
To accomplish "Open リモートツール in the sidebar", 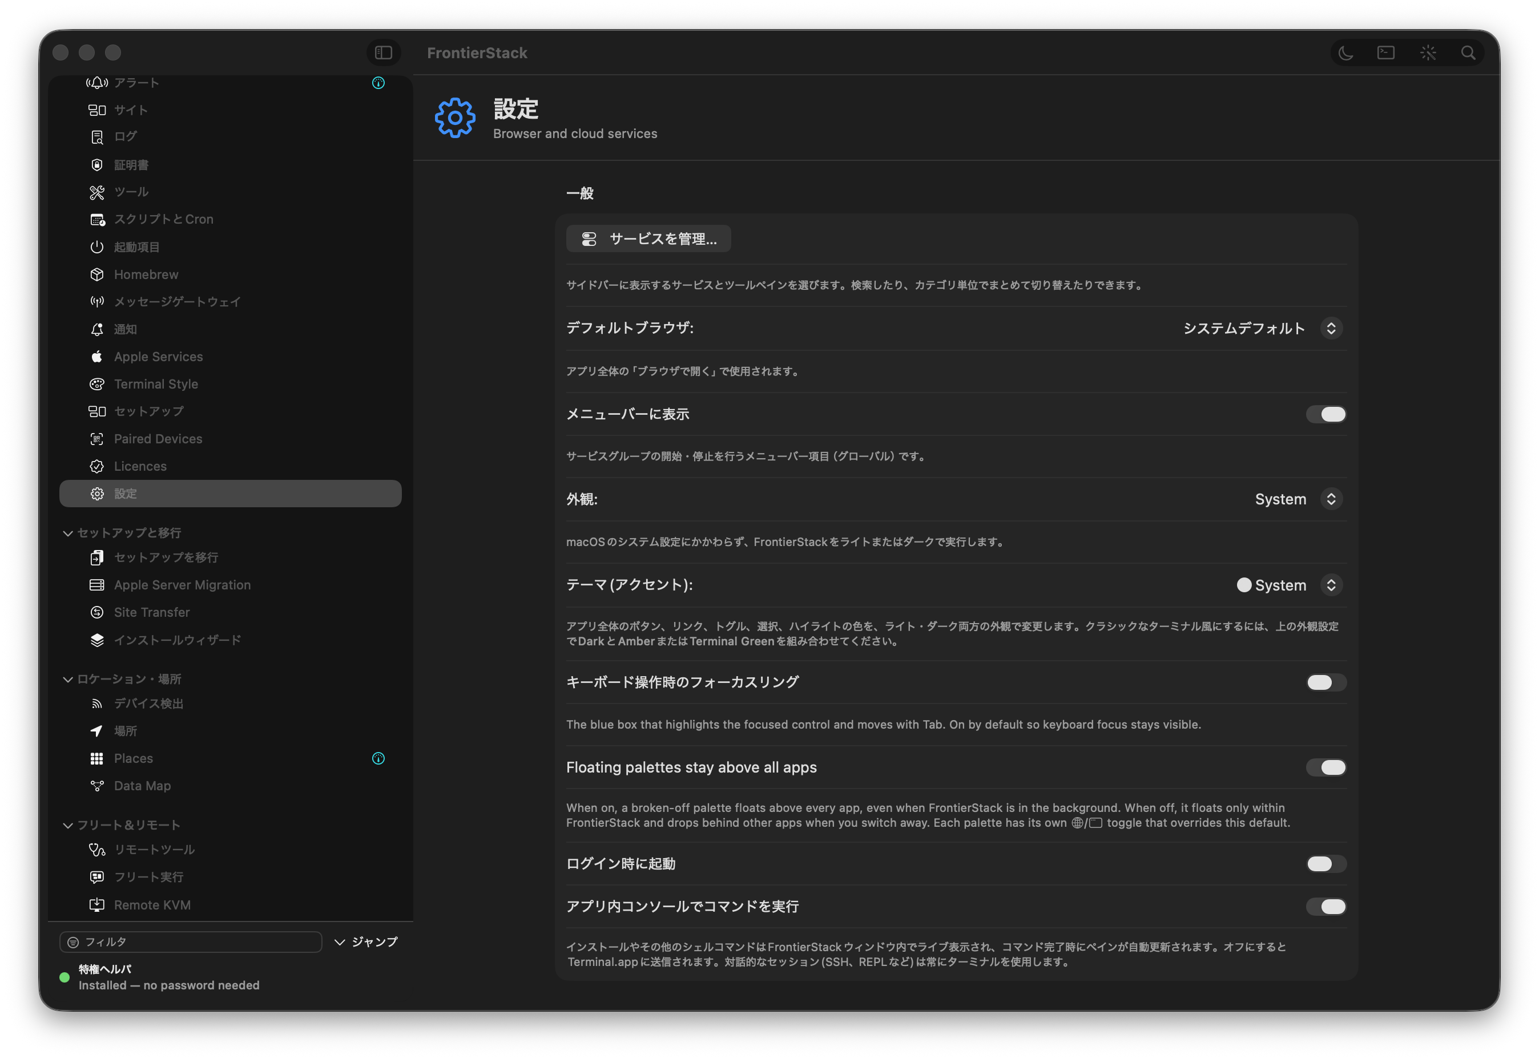I will [230, 850].
